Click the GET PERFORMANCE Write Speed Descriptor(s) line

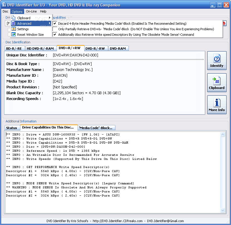(58, 167)
